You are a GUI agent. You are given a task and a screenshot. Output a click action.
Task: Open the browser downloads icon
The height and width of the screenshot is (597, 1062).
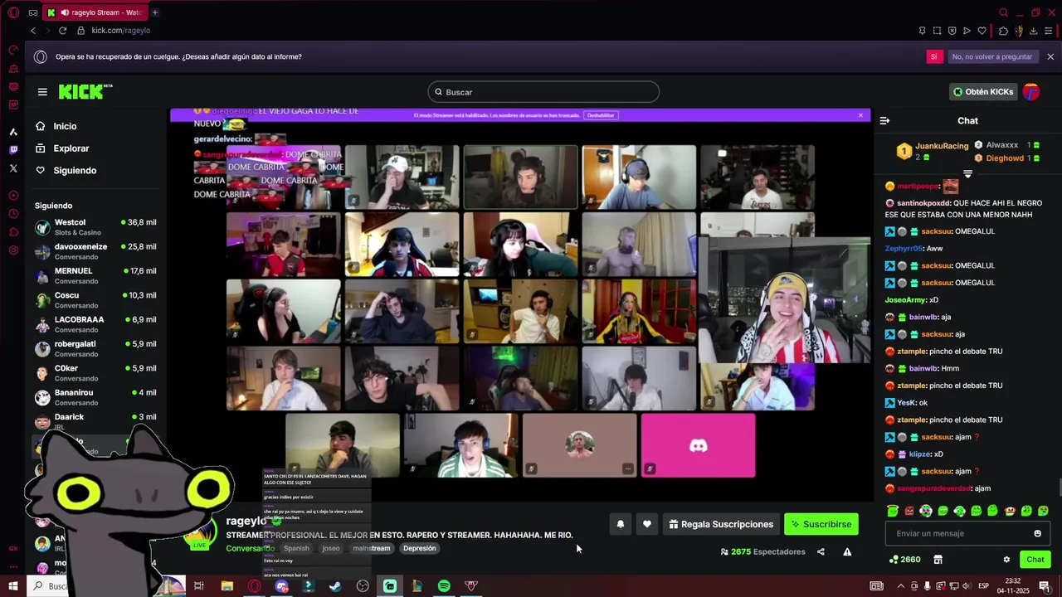[1033, 31]
